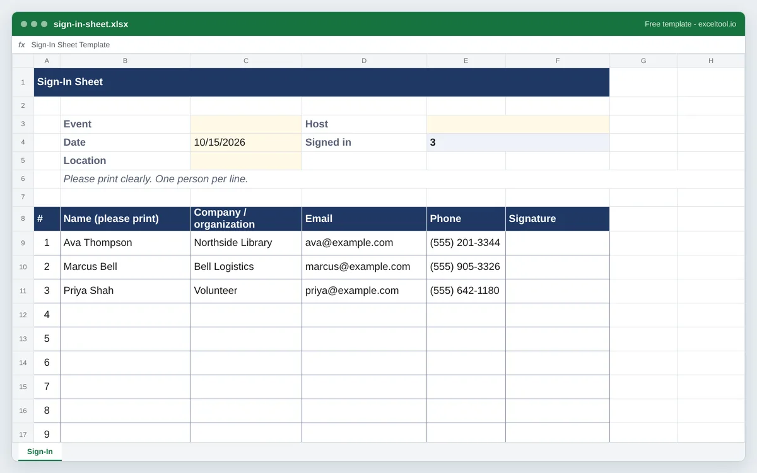This screenshot has width=757, height=473.
Task: Select the marcus@example.com cell
Action: point(364,267)
